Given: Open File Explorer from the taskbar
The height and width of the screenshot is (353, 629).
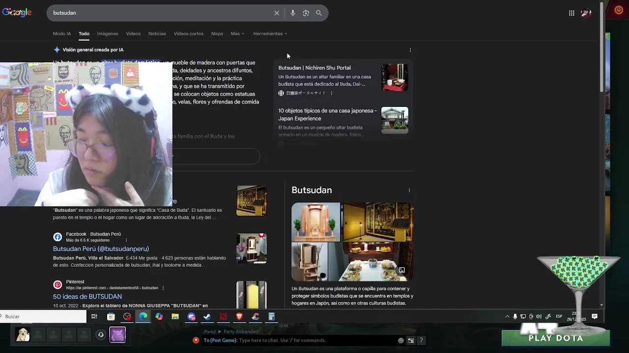Looking at the screenshot, I should point(175,317).
